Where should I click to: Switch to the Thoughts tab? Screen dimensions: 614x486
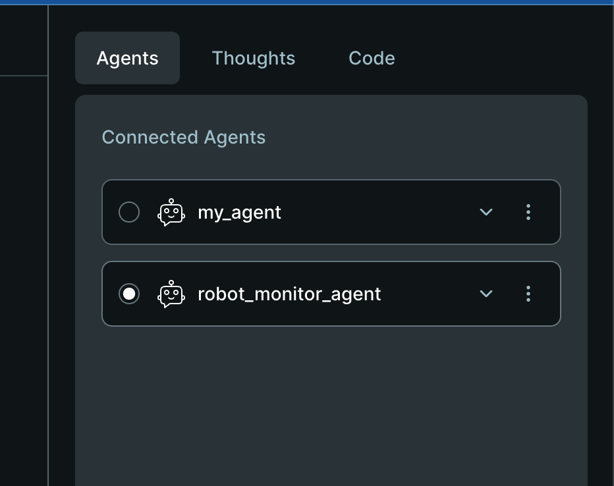(x=253, y=58)
